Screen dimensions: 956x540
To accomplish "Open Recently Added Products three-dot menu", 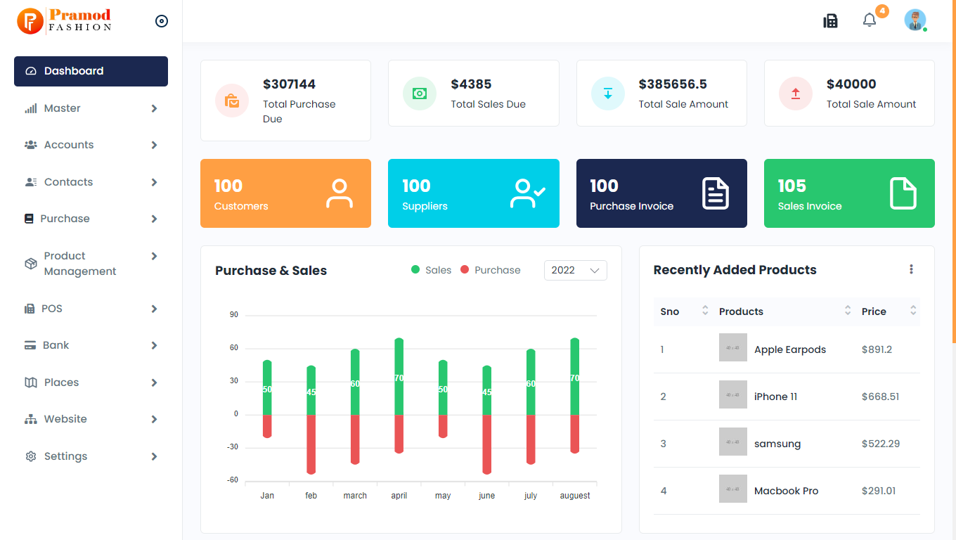I will (x=911, y=269).
